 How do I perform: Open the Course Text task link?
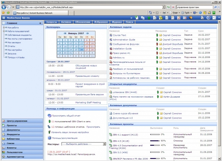(x=120, y=35)
